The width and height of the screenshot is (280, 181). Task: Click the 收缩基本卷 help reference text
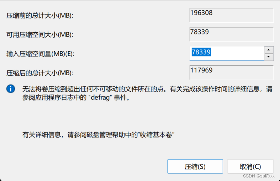coord(156,135)
